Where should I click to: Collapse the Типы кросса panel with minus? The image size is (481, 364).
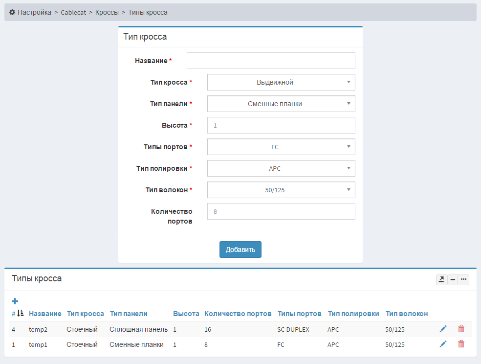pyautogui.click(x=453, y=279)
